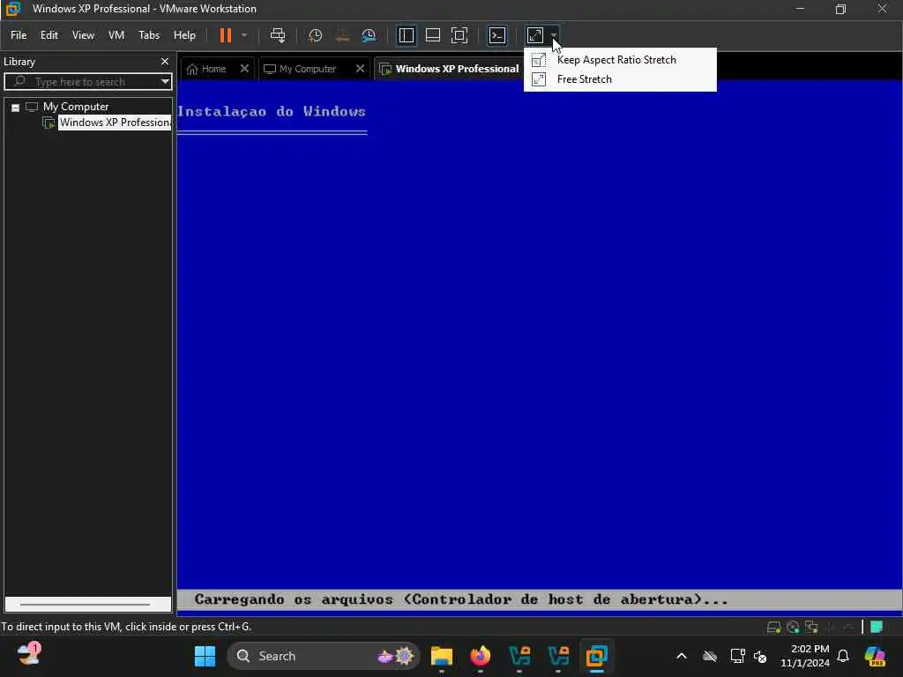The height and width of the screenshot is (677, 903).
Task: Collapse the My Computer tree node
Action: pos(16,108)
